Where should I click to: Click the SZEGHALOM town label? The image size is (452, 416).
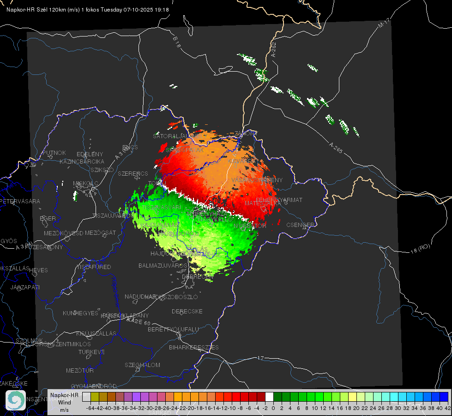click(142, 365)
